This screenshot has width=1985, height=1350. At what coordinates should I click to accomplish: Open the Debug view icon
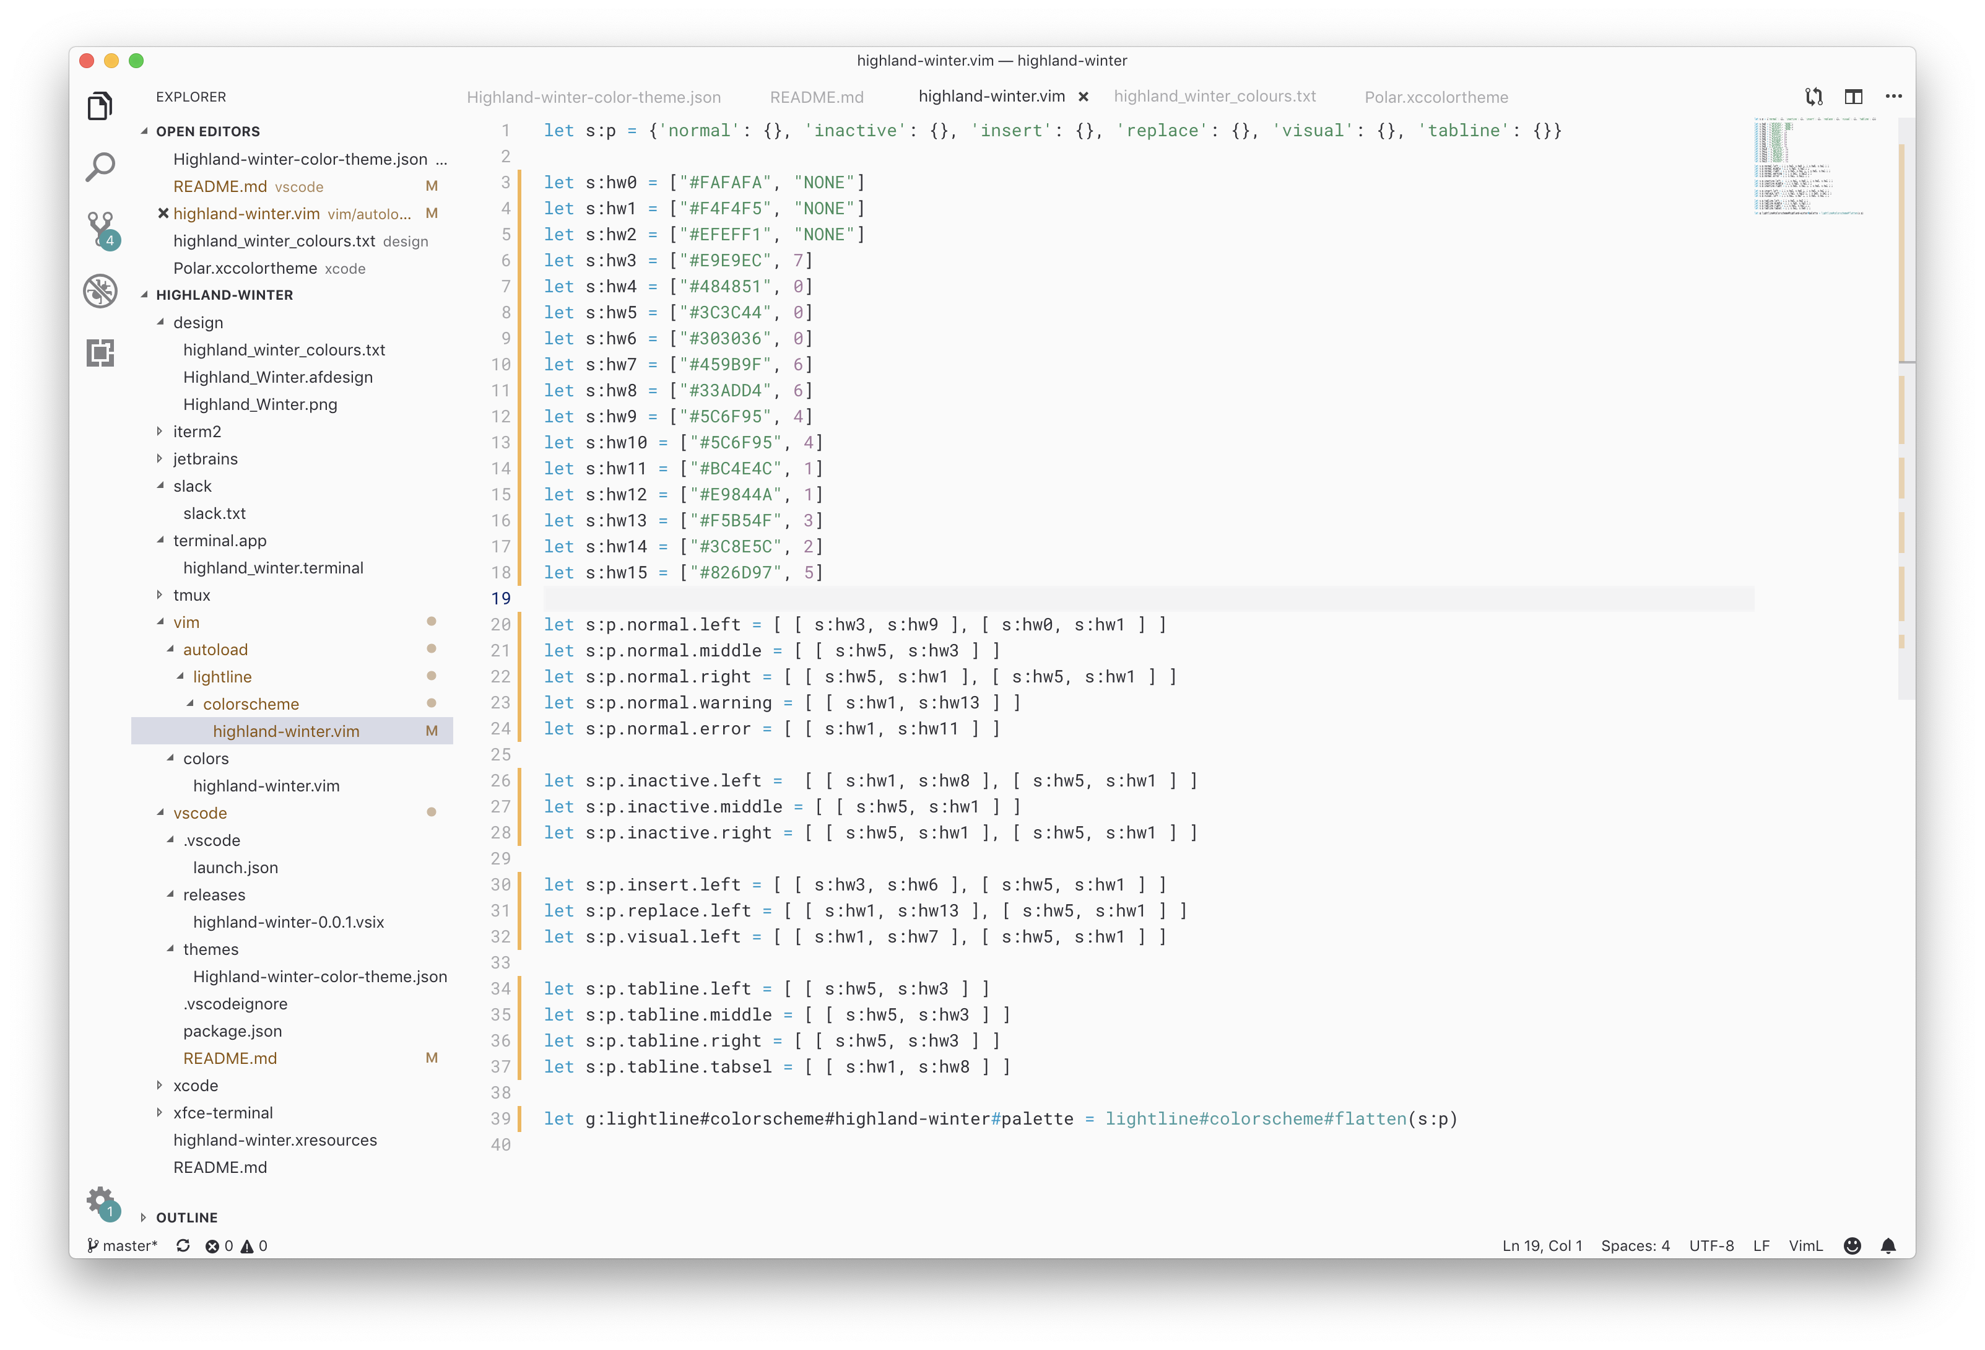click(100, 290)
